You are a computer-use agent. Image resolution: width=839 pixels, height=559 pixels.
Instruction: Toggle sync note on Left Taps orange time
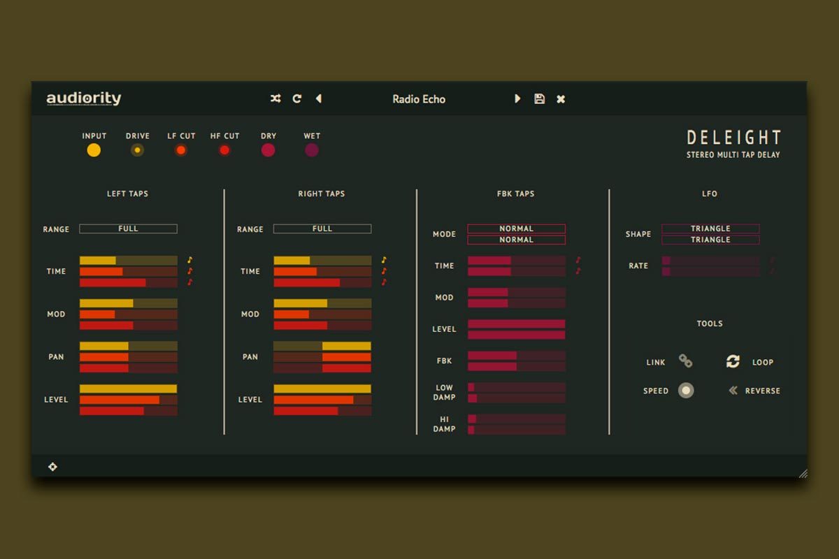point(189,271)
